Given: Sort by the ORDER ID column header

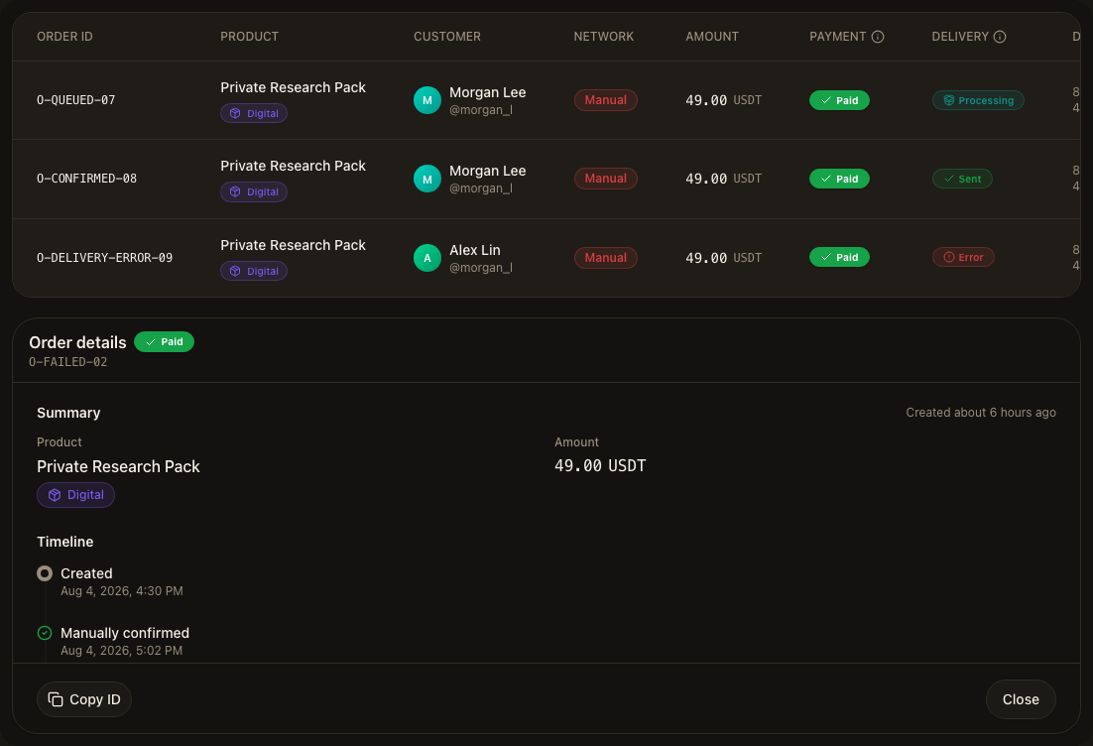Looking at the screenshot, I should coord(64,37).
